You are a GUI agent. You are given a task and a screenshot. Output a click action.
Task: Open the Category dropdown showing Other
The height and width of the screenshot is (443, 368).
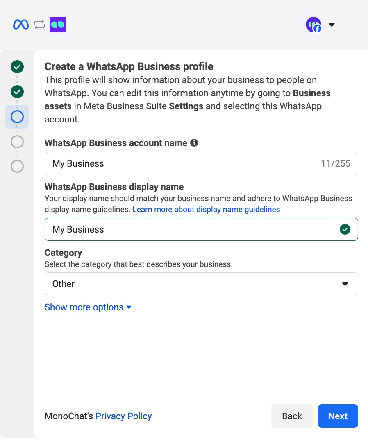click(x=201, y=283)
